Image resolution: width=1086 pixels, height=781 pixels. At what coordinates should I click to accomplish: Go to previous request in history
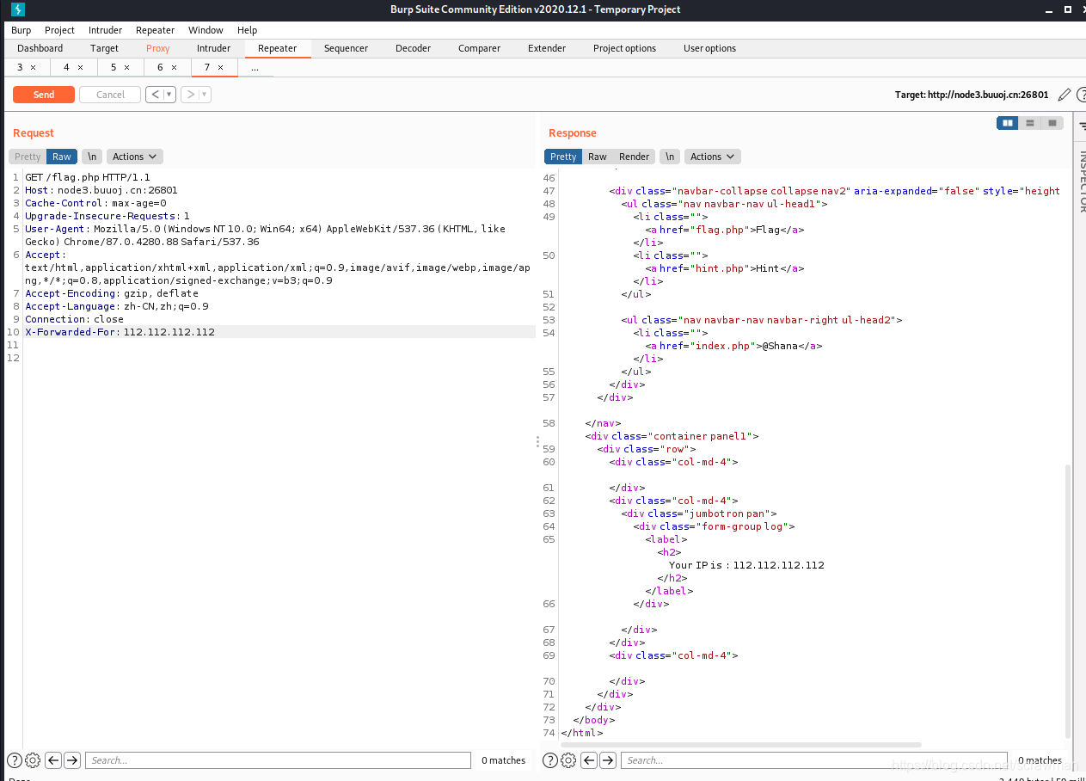click(x=154, y=95)
